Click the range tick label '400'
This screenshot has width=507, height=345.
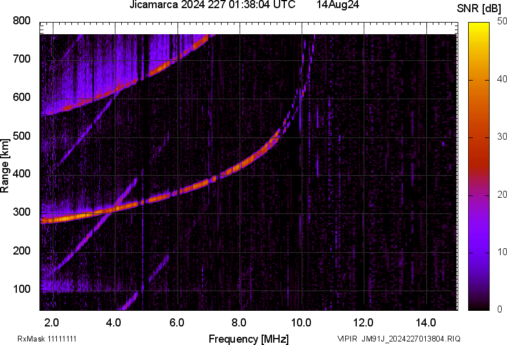(21, 174)
